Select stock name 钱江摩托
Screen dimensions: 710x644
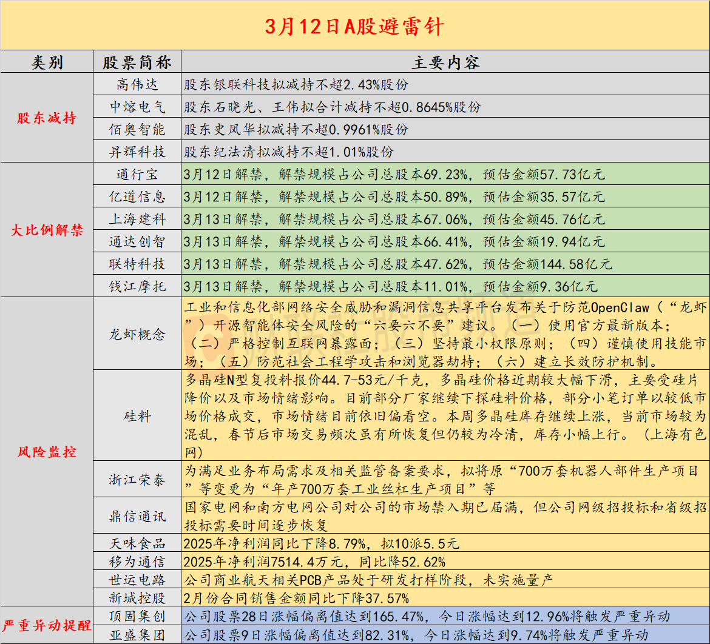[137, 286]
